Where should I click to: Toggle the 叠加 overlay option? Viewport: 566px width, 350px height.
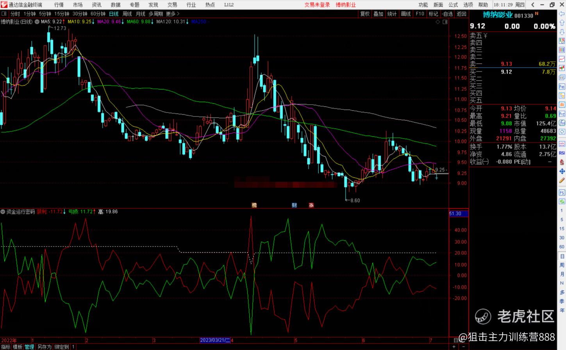click(x=378, y=14)
